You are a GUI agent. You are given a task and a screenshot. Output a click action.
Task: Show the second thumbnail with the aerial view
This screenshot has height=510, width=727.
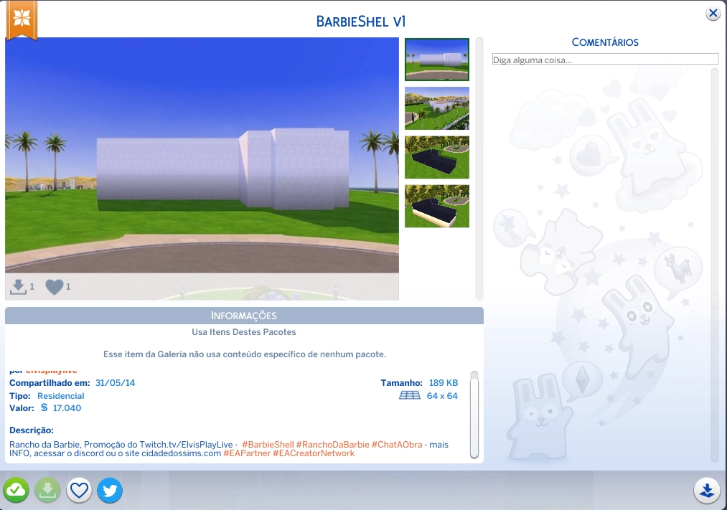click(x=436, y=108)
